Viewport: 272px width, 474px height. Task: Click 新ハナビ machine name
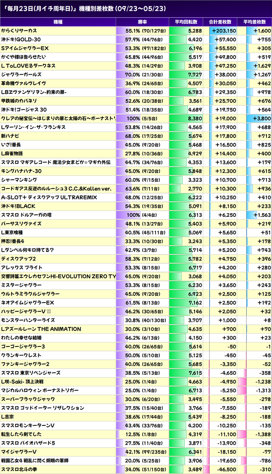click(10, 135)
